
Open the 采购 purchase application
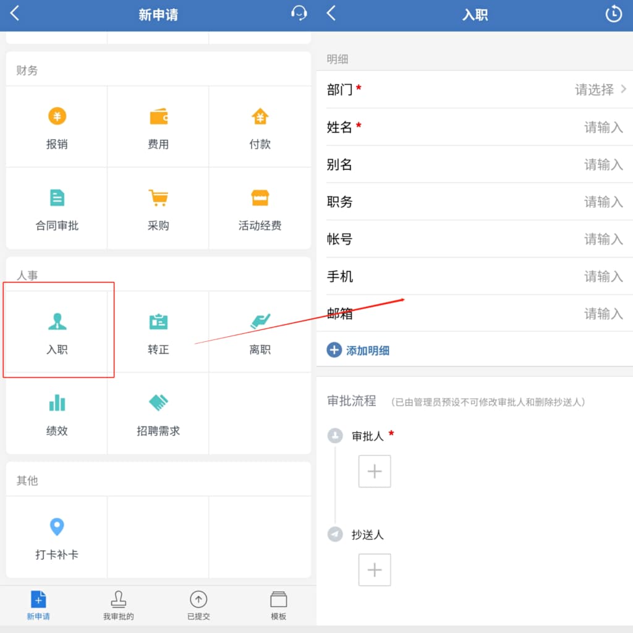coord(158,208)
